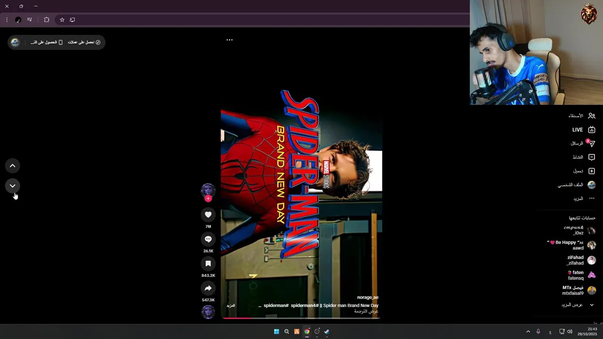Go to next video with down arrow
603x339 pixels.
[x=13, y=186]
